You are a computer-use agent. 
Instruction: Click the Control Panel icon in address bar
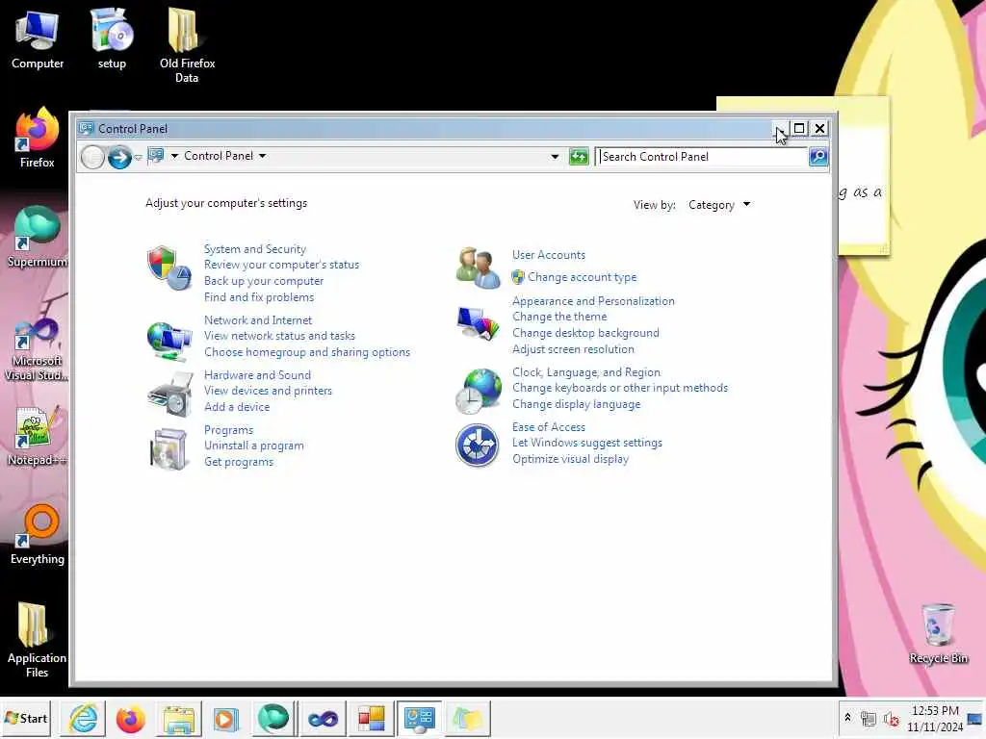[156, 156]
